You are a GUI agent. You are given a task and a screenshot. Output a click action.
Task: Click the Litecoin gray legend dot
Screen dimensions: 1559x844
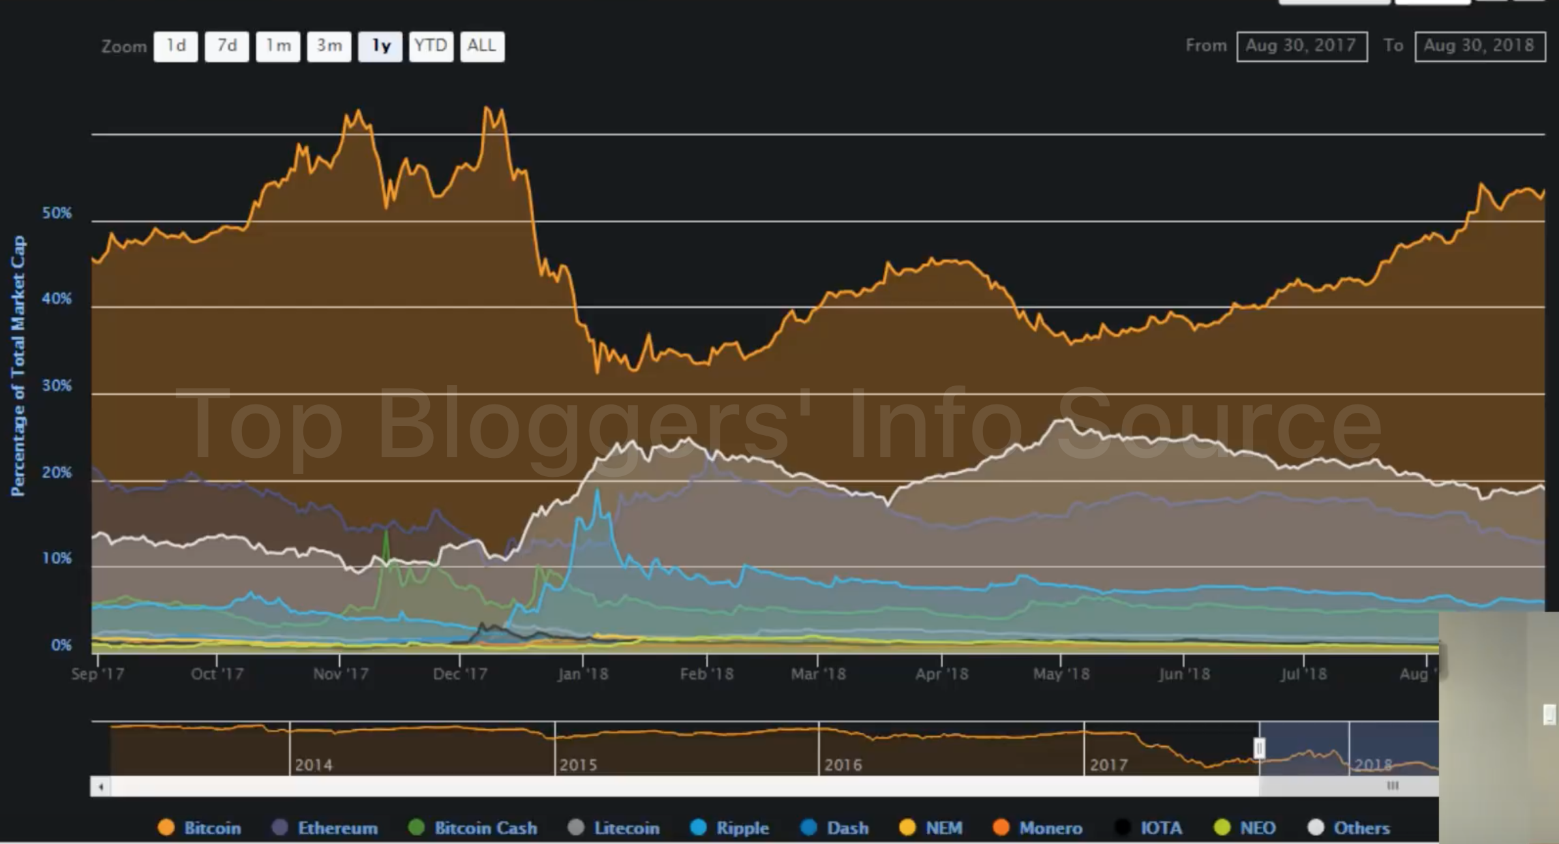(576, 828)
